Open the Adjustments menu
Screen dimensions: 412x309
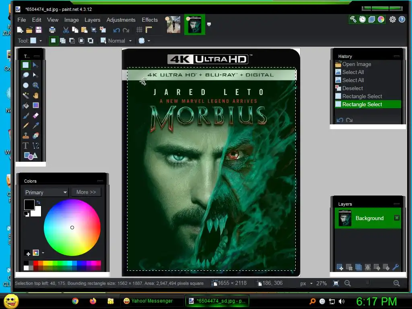pyautogui.click(x=121, y=20)
